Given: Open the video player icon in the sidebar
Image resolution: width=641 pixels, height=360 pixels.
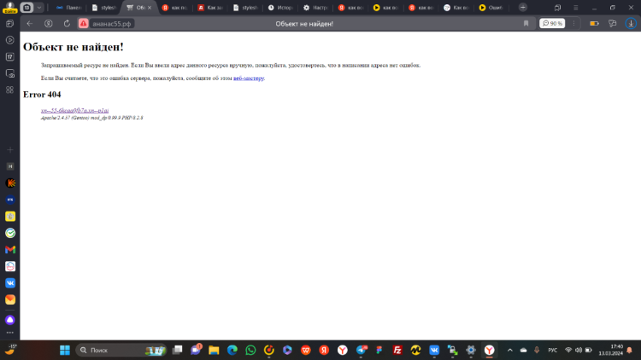Looking at the screenshot, I should [9, 40].
